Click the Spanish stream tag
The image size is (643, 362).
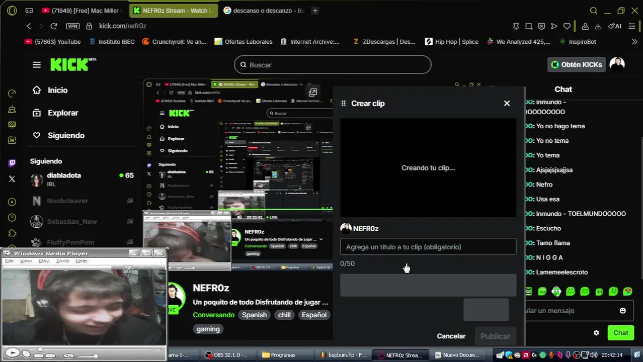point(254,315)
